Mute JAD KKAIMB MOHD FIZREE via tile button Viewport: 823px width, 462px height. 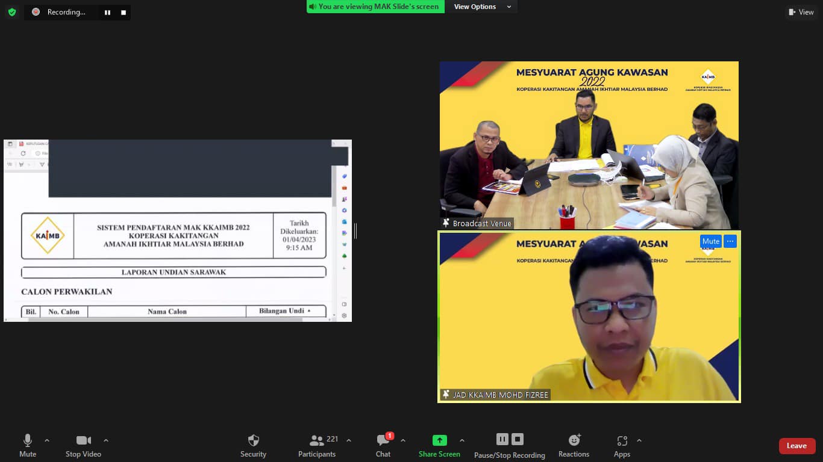[711, 241]
